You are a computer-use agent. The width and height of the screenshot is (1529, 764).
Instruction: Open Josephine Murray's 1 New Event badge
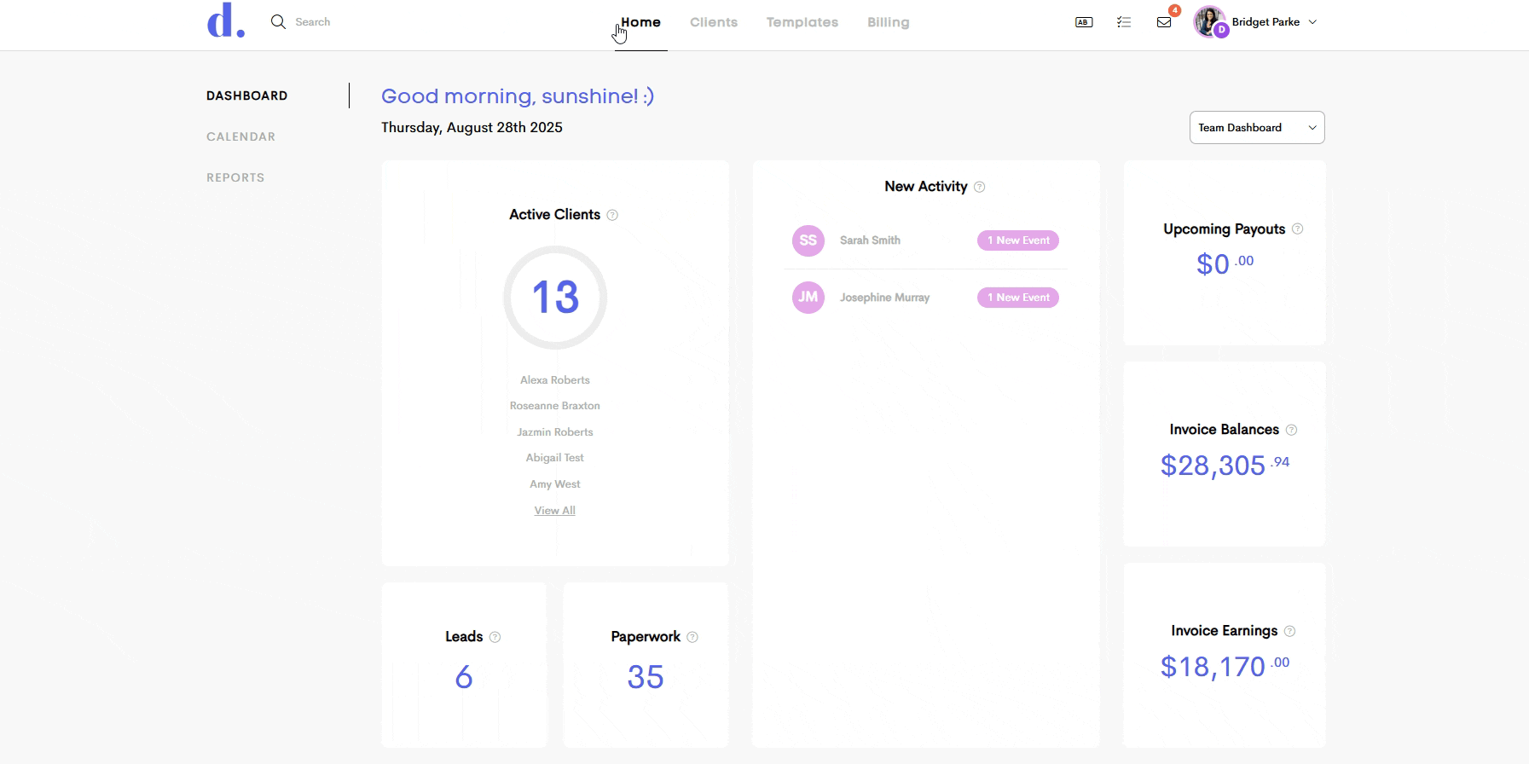point(1018,298)
